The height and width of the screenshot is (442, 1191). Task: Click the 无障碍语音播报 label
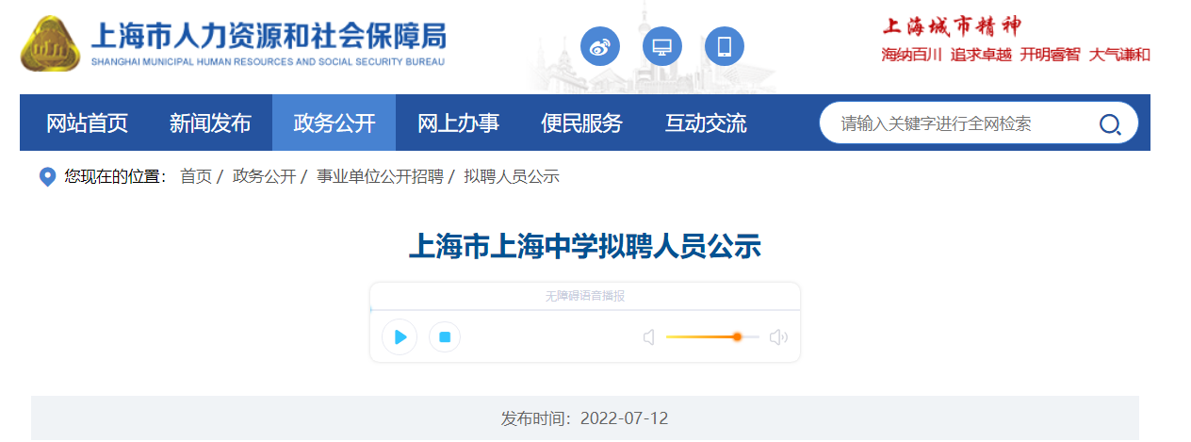tap(585, 296)
